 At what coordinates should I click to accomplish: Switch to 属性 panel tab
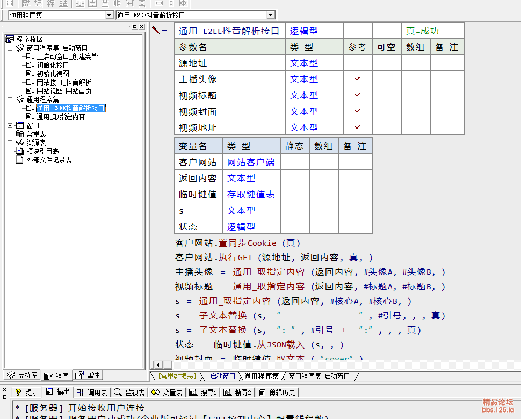pyautogui.click(x=88, y=375)
